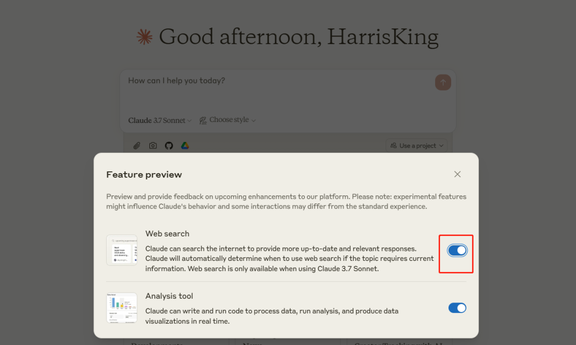Click the Web search preview thumbnail
This screenshot has width=576, height=345.
[x=122, y=250]
